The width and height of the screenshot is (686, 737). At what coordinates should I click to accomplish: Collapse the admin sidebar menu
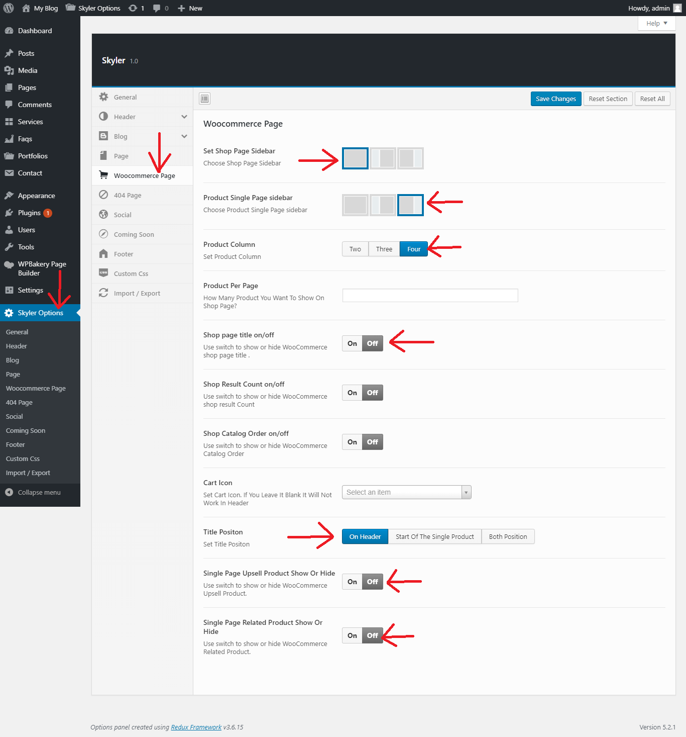click(40, 492)
